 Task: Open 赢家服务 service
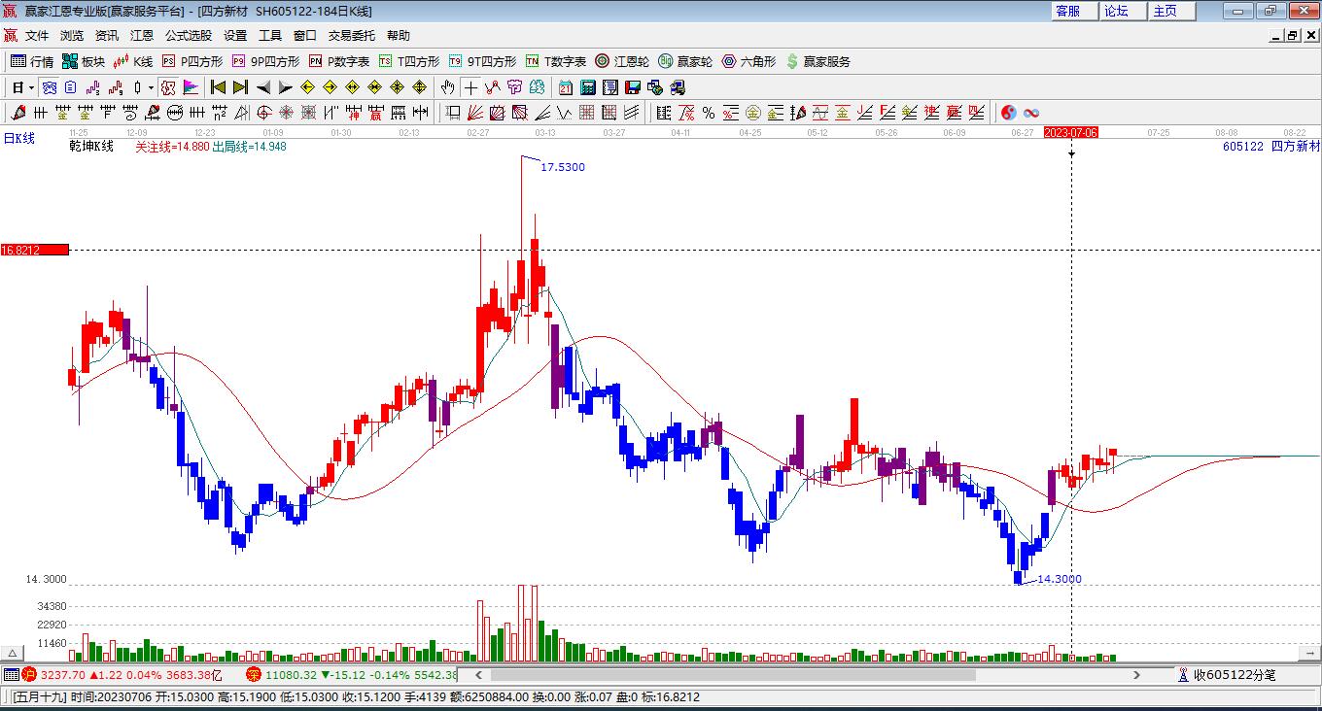pyautogui.click(x=818, y=61)
